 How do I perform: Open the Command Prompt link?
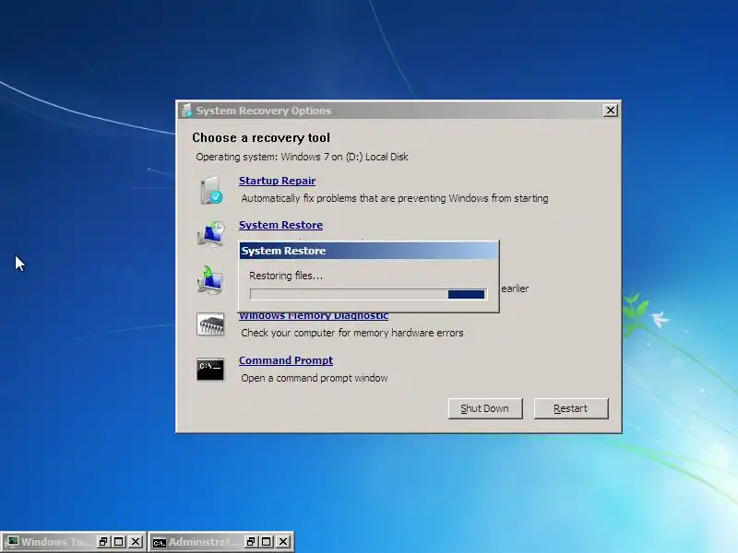tap(286, 360)
